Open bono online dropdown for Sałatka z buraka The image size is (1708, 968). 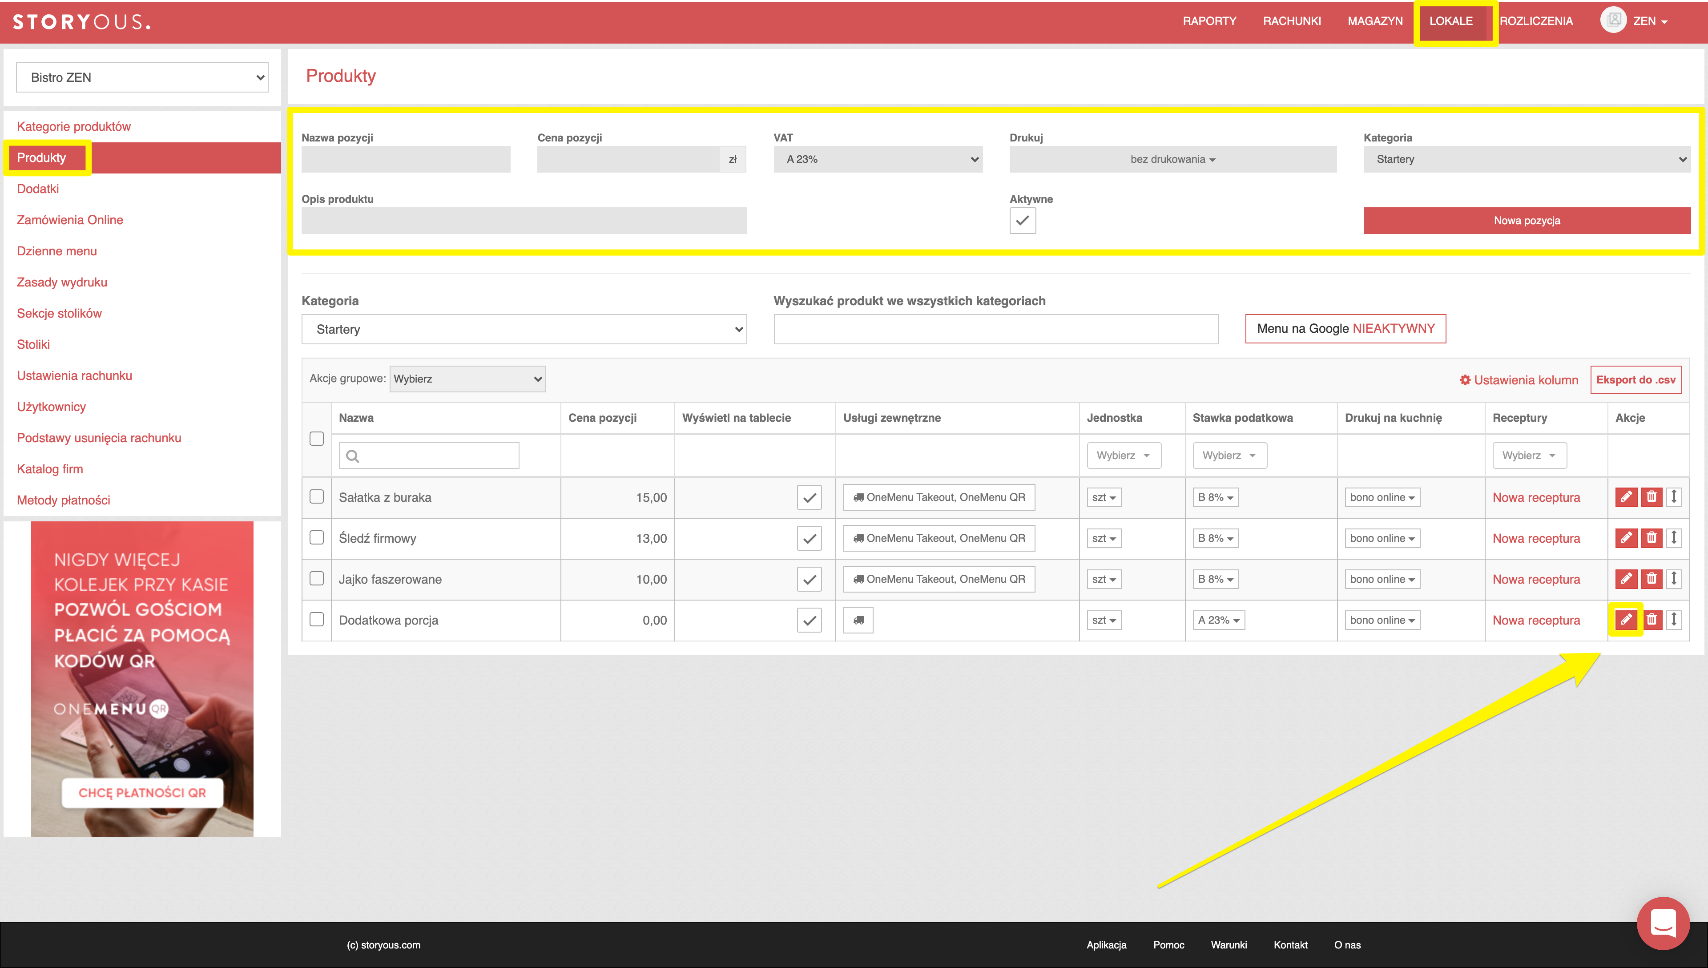tap(1382, 497)
